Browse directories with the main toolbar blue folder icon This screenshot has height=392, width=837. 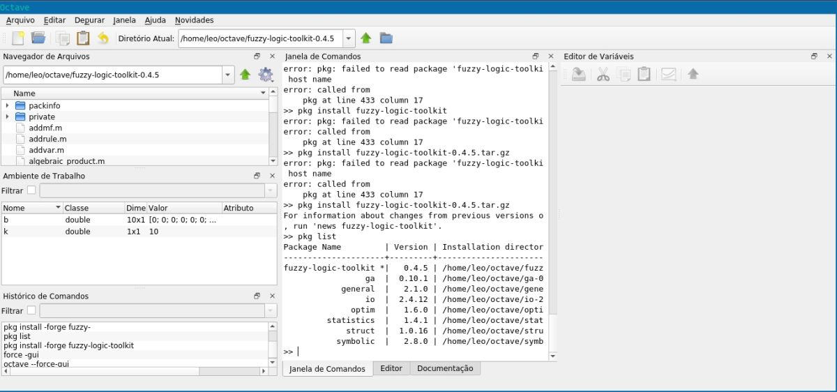386,38
